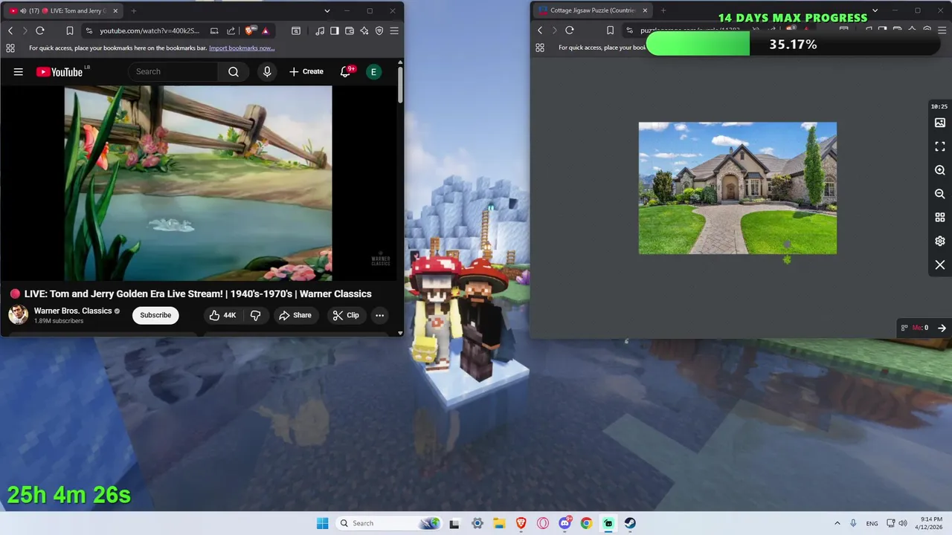Zoom out on the jigsaw puzzle
Screen dimensions: 952x535
point(940,194)
